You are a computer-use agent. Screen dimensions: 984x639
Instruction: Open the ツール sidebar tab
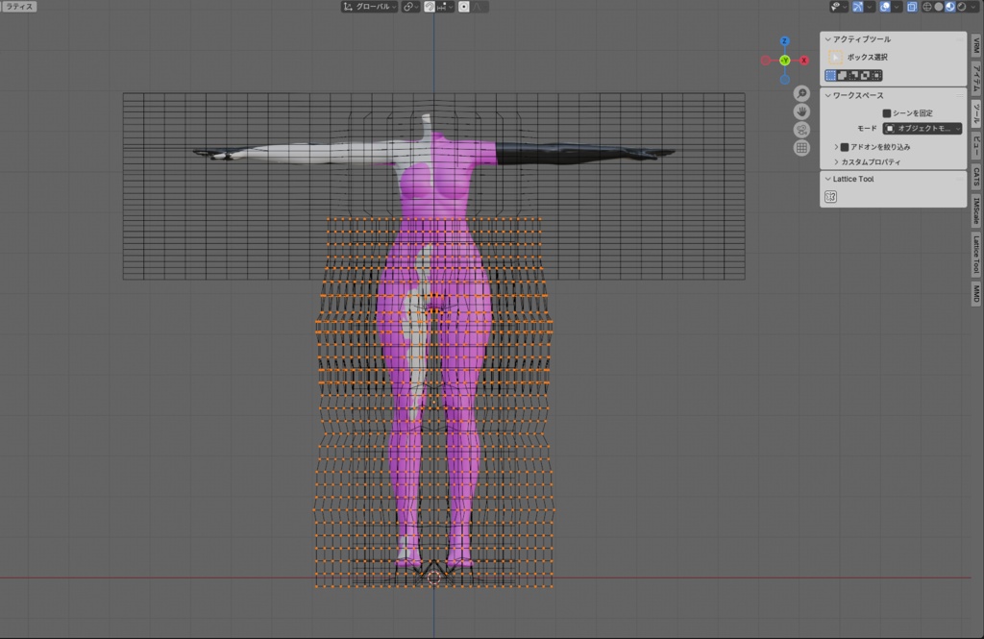[x=976, y=113]
